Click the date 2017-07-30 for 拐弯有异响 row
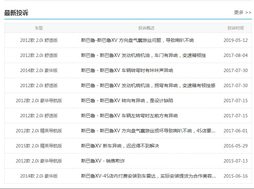Image resolution: width=254 pixels, height=189 pixels. (236, 85)
